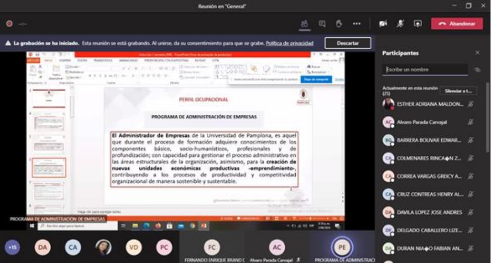Open the more actions ellipsis menu
Viewport: 491px width, 263px height.
click(357, 24)
